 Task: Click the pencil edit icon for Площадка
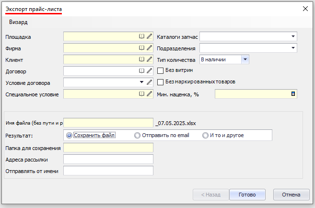149,36
